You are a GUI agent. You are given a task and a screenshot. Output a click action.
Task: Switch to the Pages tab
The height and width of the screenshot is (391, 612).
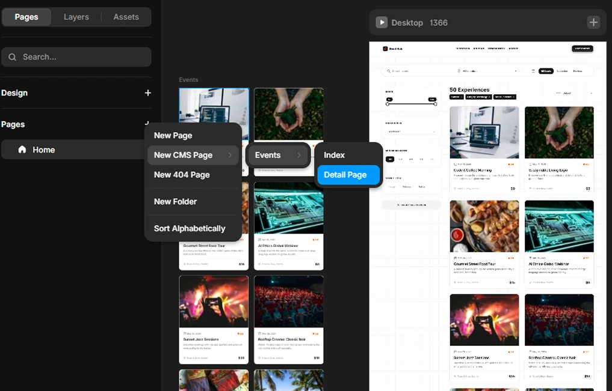pyautogui.click(x=26, y=17)
